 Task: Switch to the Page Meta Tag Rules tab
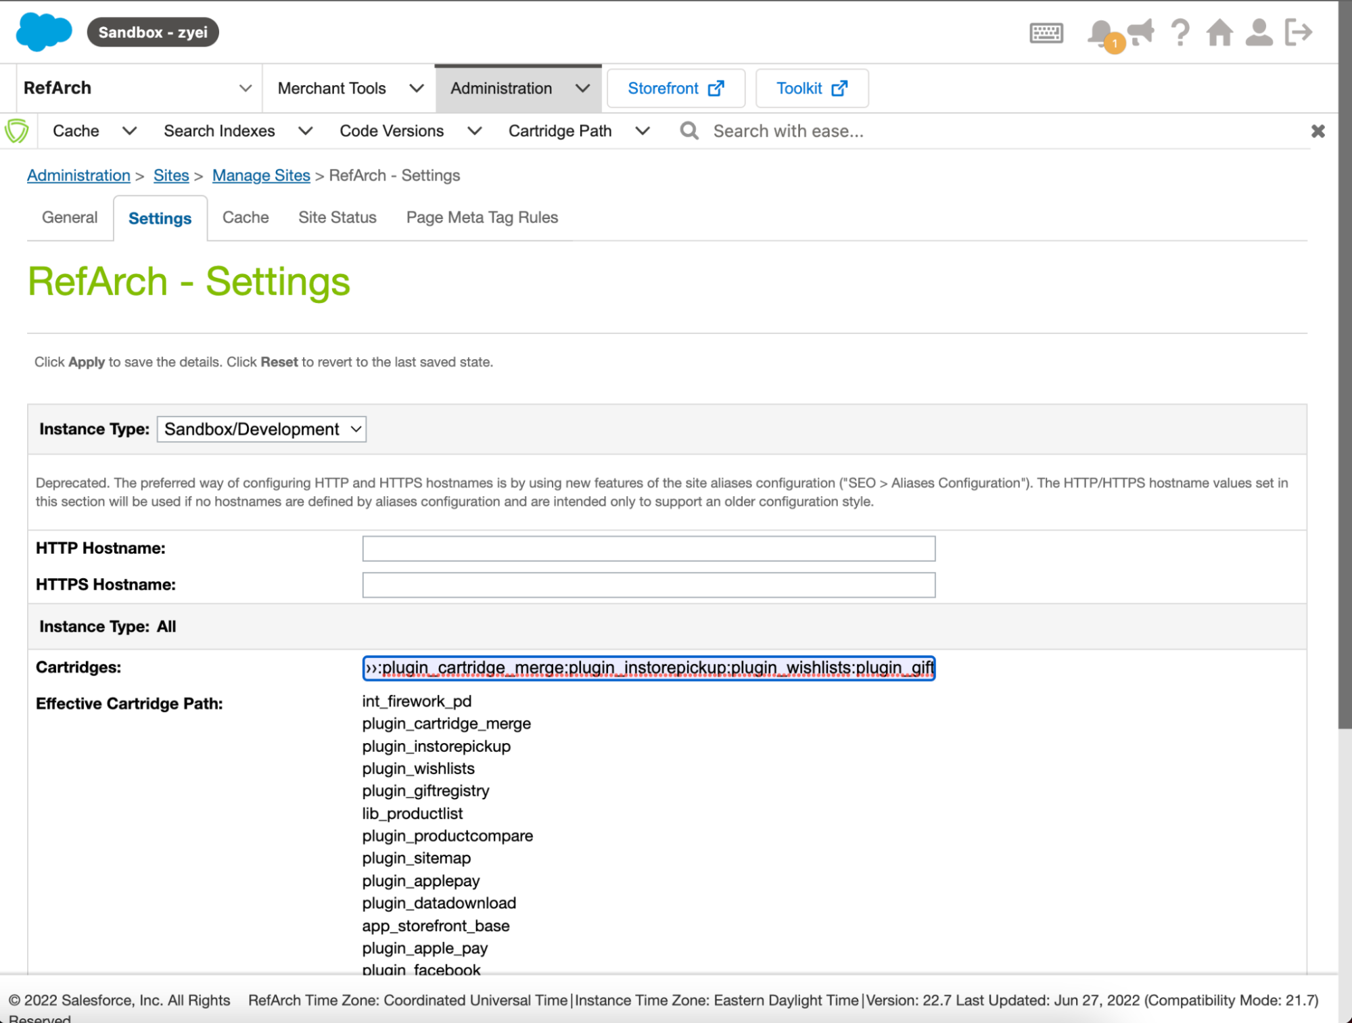tap(482, 218)
